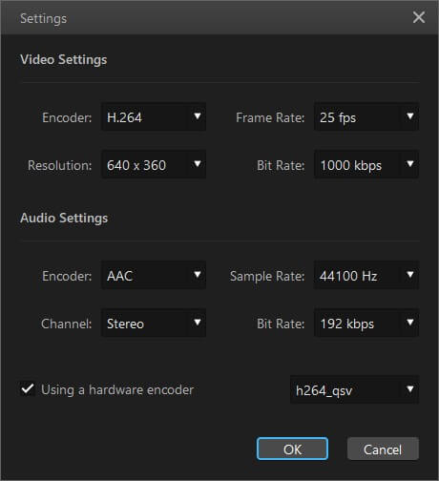The width and height of the screenshot is (439, 481).
Task: Click the arrow icon beside 1000 kbps
Action: pos(410,164)
